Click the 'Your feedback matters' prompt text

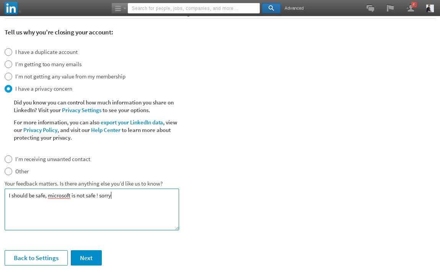click(84, 184)
